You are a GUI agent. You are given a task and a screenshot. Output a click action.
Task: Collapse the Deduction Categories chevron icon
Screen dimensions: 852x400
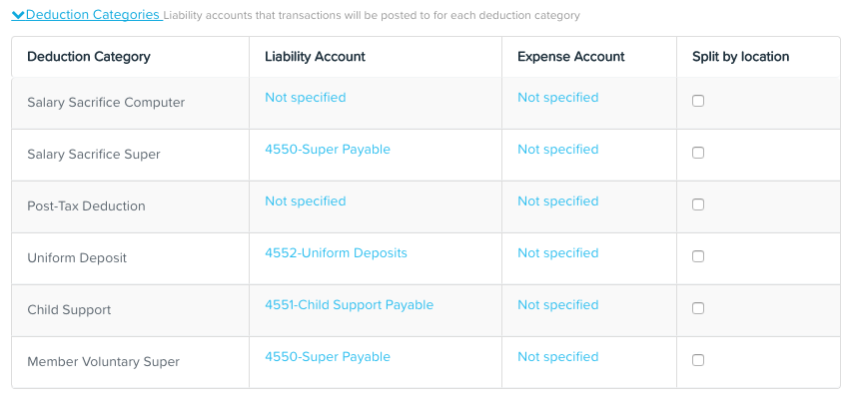[18, 15]
